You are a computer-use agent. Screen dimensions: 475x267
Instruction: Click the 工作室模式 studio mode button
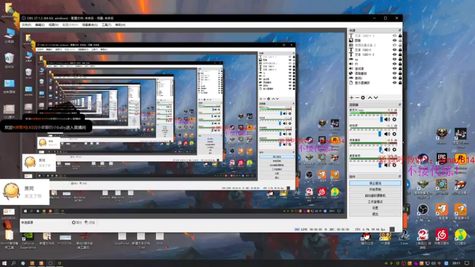[375, 202]
